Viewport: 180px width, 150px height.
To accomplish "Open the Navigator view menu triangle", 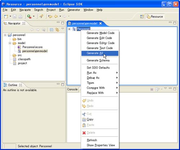I will pos(63,29).
